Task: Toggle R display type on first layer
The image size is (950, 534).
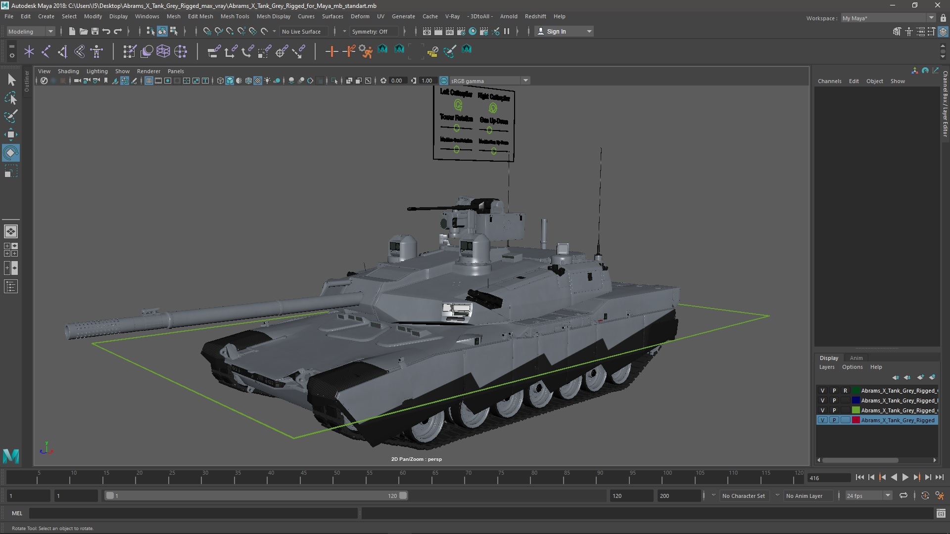Action: click(x=845, y=391)
